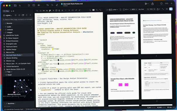Click the Aa font style icon in editor toolbar
This screenshot has height=111, width=177.
(x=47, y=11)
